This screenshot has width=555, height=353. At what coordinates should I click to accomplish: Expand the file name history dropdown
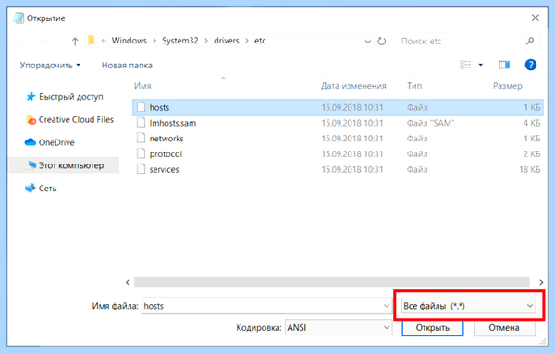pos(387,306)
